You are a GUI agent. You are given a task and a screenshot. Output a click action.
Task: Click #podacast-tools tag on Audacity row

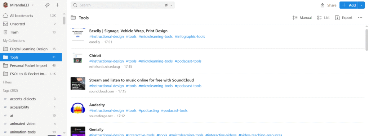pos(174,110)
